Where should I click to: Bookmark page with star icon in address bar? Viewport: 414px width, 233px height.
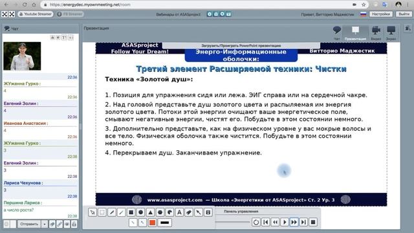pyautogui.click(x=364, y=5)
